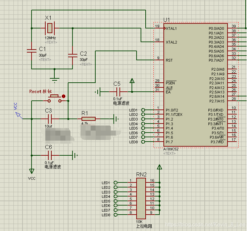Select capacitor C6 symbol

[50, 155]
